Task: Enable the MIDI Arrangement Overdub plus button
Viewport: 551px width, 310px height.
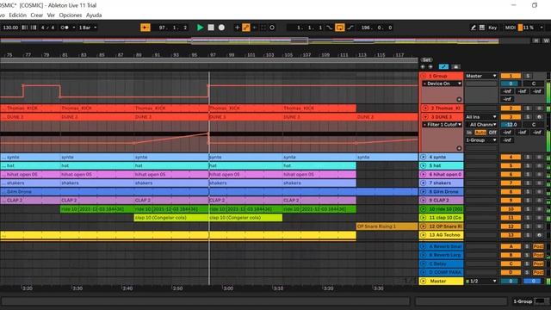Action: pyautogui.click(x=238, y=28)
